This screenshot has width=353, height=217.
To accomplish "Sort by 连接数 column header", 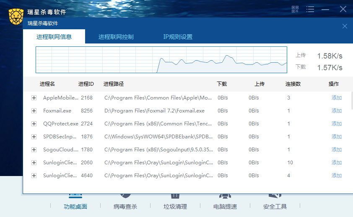I will 293,84.
